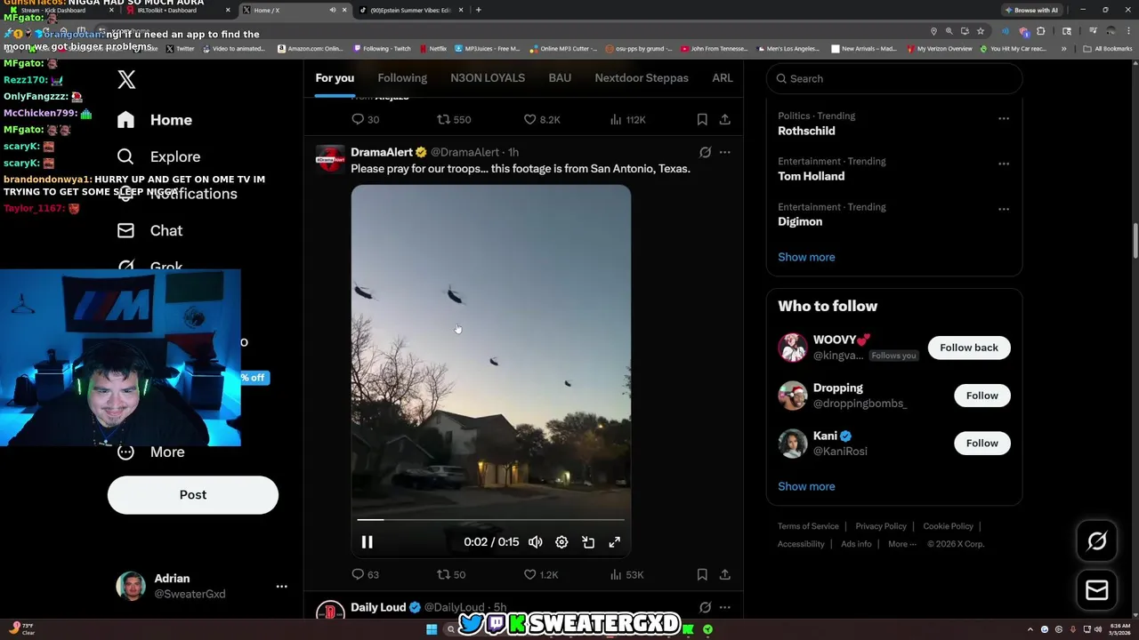Screen dimensions: 1139x640
Task: Open Chat in the X sidebar
Action: click(x=149, y=230)
